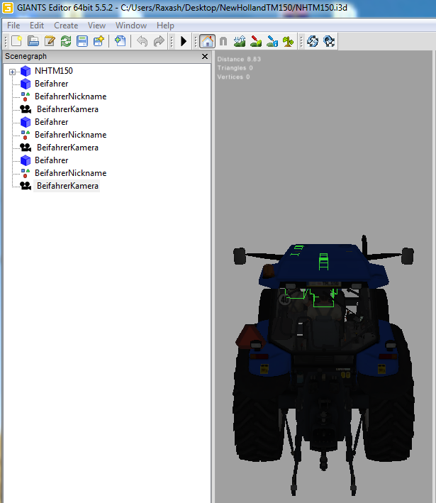The height and width of the screenshot is (503, 436).
Task: Open the Create menu
Action: [x=66, y=26]
